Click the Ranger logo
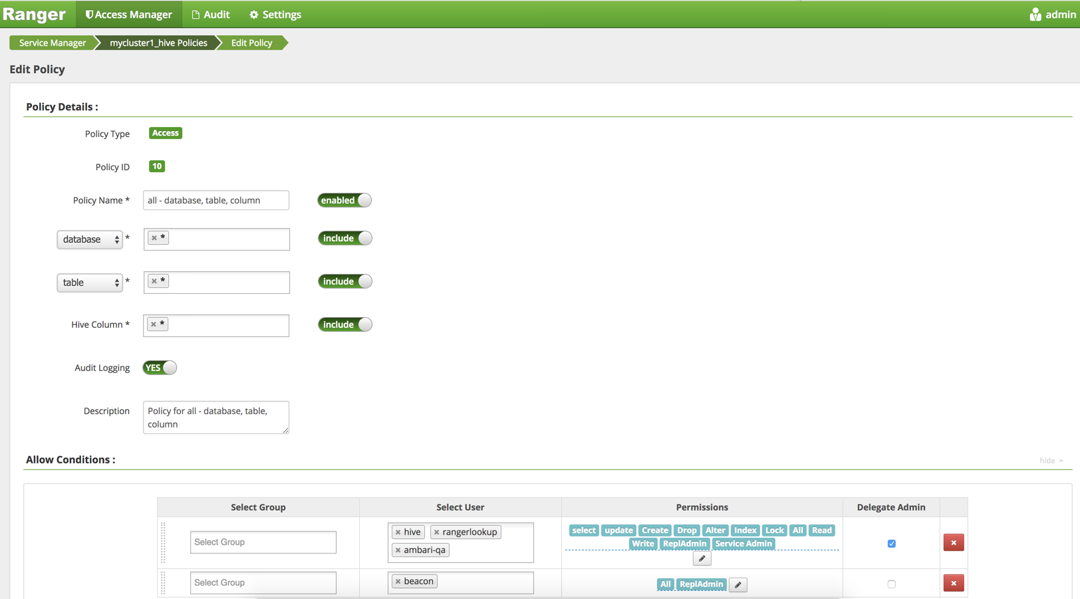This screenshot has height=599, width=1080. [x=35, y=14]
